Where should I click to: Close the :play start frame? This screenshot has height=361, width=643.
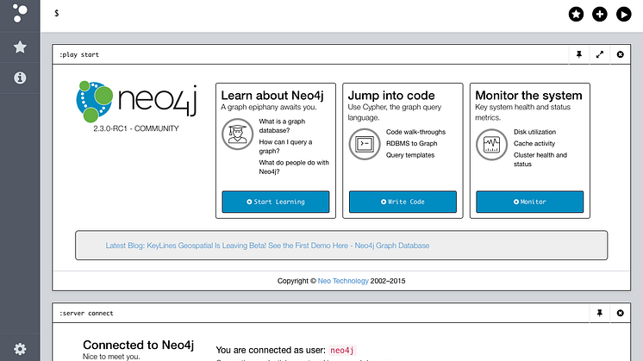coord(620,54)
